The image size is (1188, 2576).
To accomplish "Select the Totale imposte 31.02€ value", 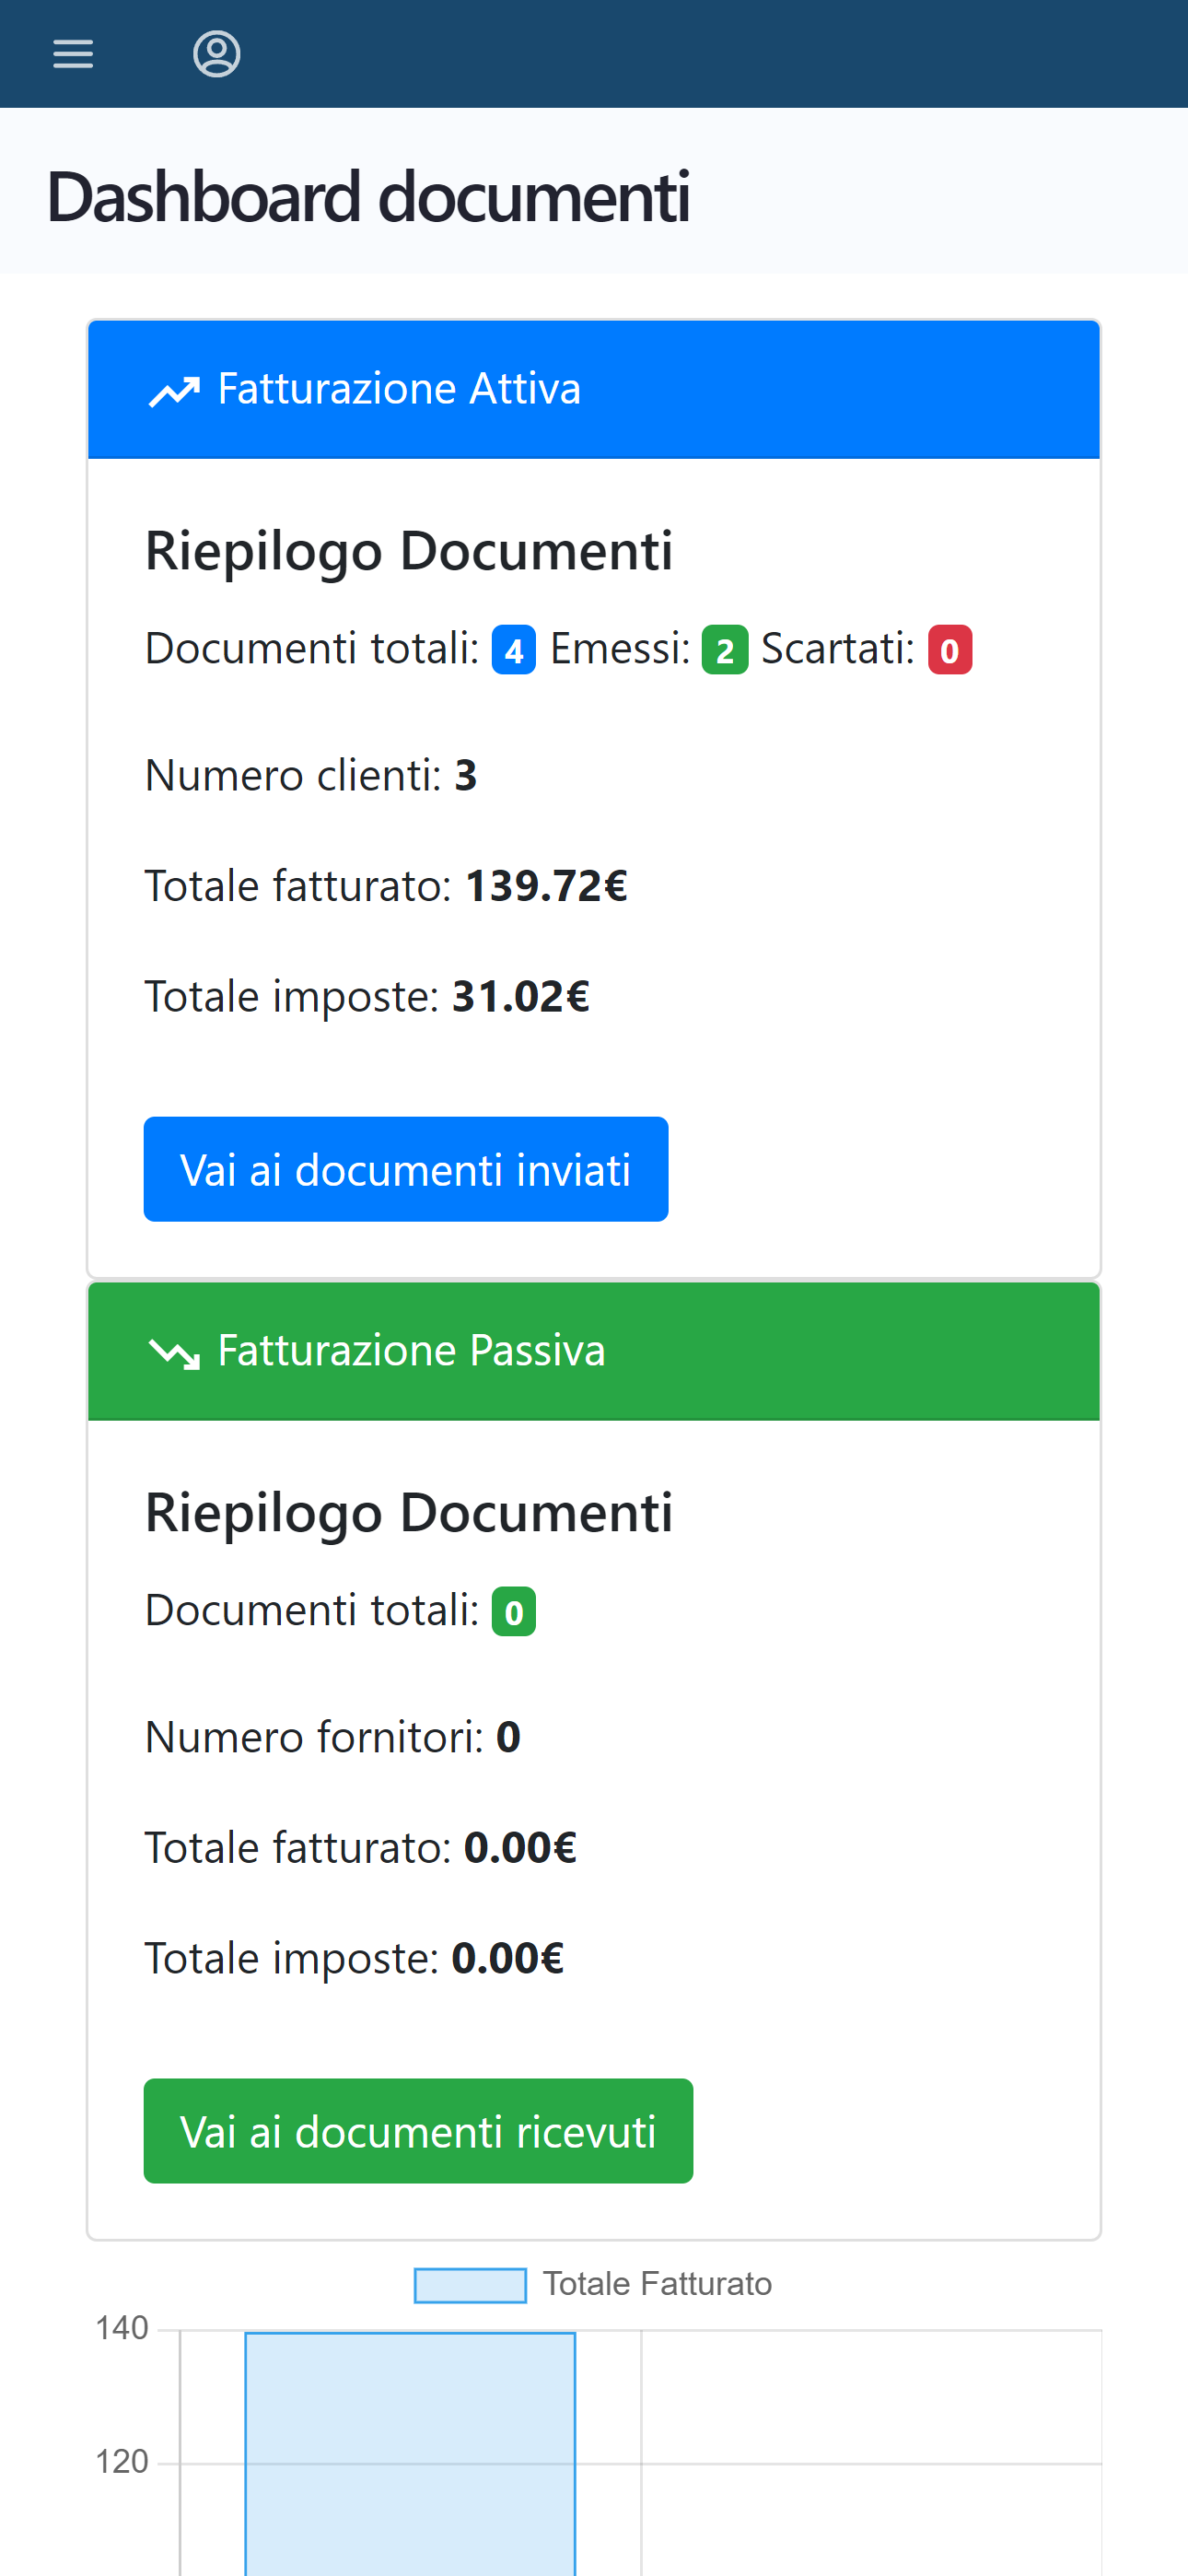I will coord(520,997).
